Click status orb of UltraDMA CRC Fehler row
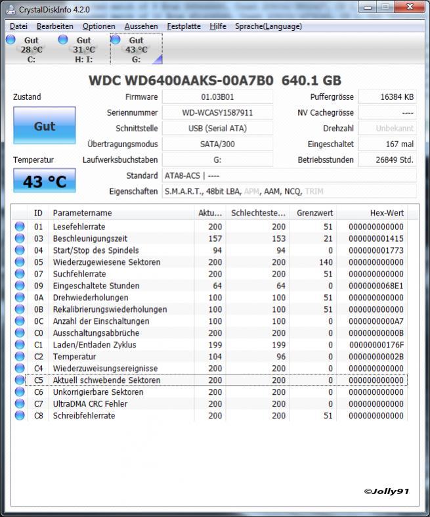Screen dimensions: 430x517 coord(20,403)
